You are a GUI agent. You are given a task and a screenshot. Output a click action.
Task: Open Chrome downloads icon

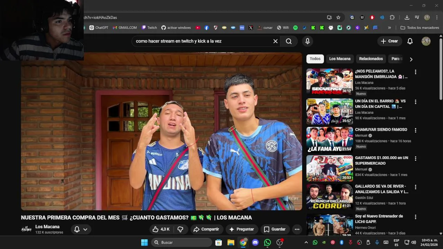pyautogui.click(x=407, y=17)
